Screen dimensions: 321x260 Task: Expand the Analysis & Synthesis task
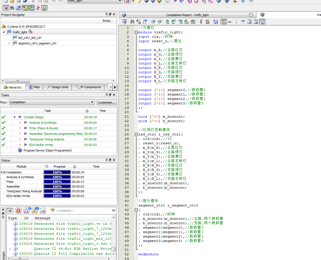coord(20,123)
